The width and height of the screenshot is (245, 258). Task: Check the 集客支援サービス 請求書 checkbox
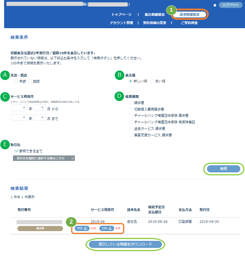[131, 135]
